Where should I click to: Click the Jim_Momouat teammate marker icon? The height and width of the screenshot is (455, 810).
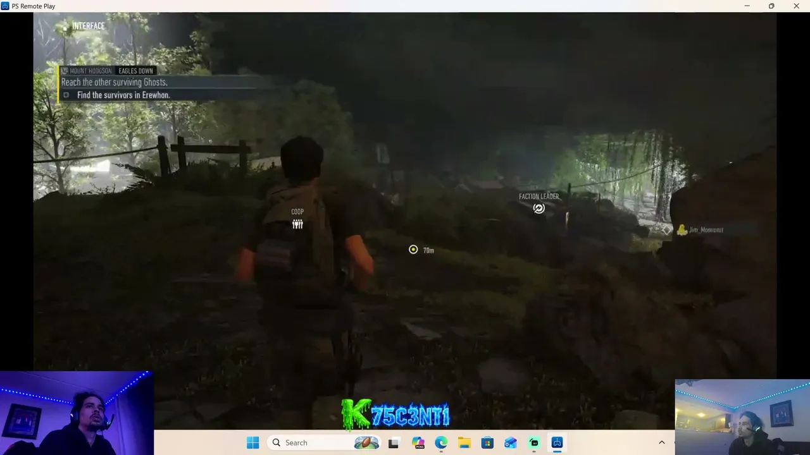[682, 230]
